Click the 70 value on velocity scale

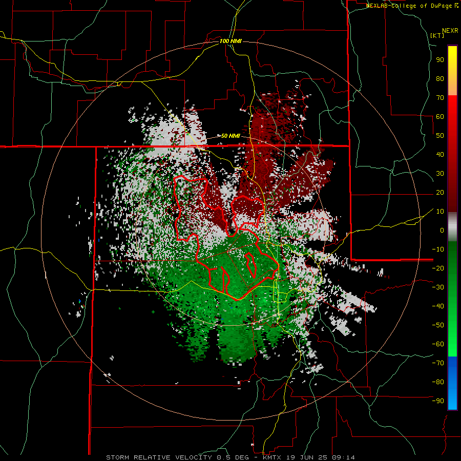click(440, 98)
